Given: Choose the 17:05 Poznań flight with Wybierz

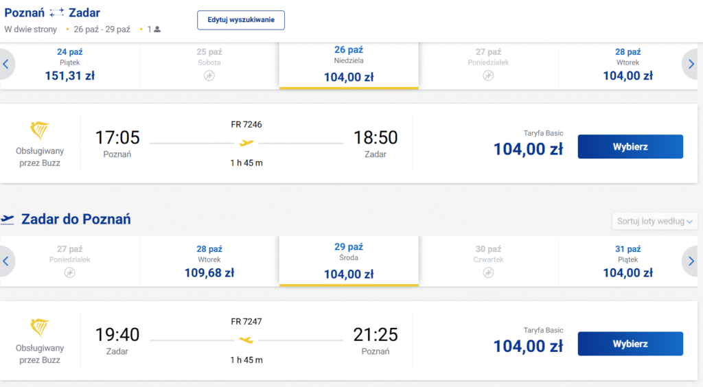Looking at the screenshot, I should pyautogui.click(x=630, y=146).
